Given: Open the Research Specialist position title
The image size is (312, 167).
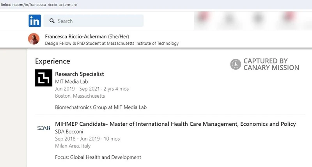Looking at the screenshot, I should click(80, 74).
